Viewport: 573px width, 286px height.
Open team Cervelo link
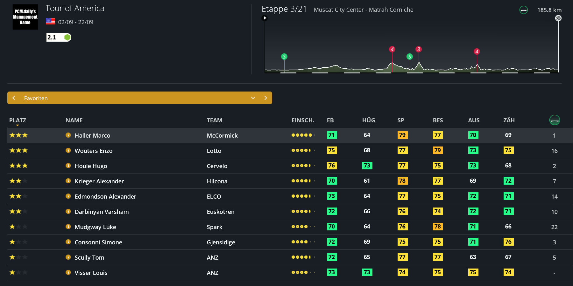(217, 166)
